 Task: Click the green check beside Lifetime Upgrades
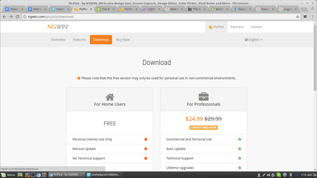(x=240, y=168)
